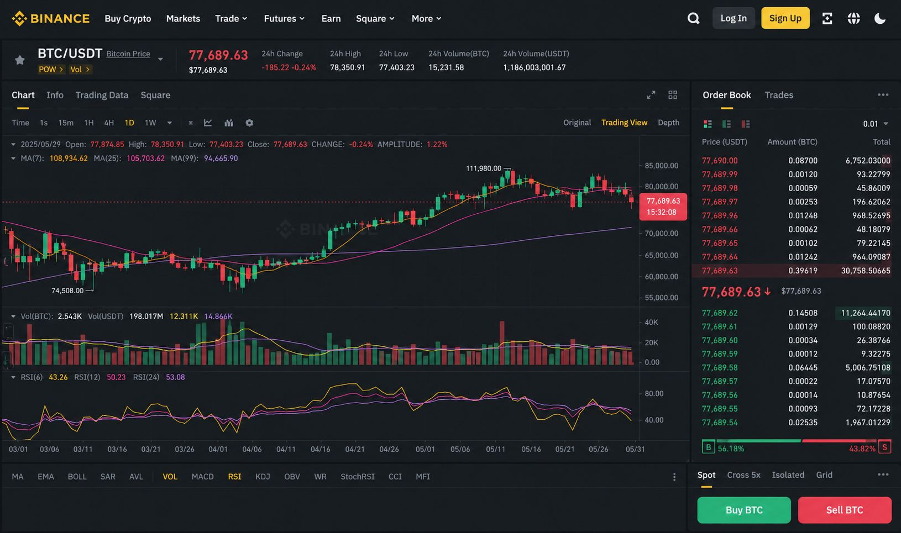Viewport: 901px width, 533px height.
Task: Enable the StochRSI indicator
Action: (x=358, y=477)
